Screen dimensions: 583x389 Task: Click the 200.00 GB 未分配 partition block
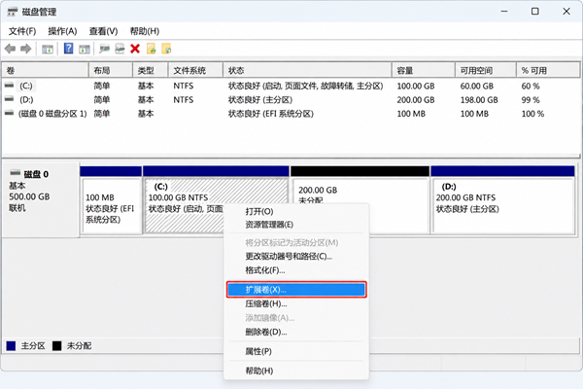[x=360, y=200]
